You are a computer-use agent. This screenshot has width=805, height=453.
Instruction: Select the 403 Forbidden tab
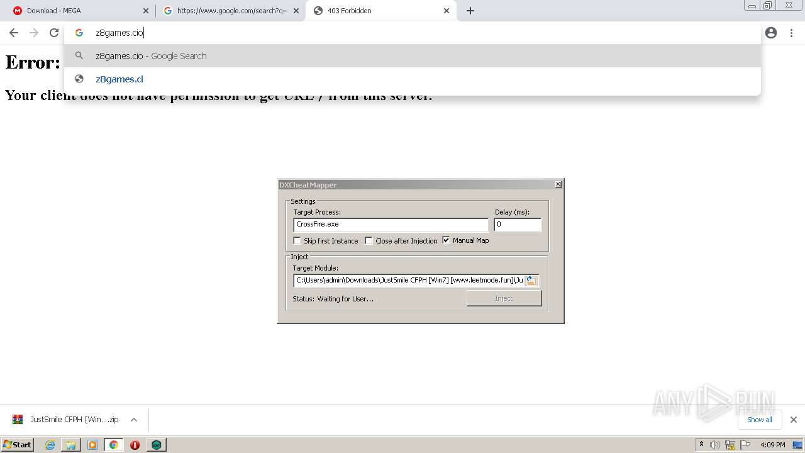(381, 11)
